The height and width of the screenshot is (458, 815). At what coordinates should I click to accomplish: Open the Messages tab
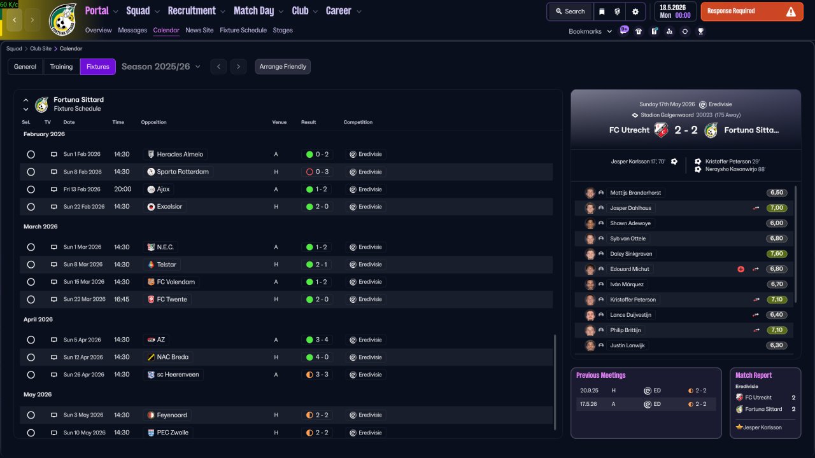[x=132, y=31]
